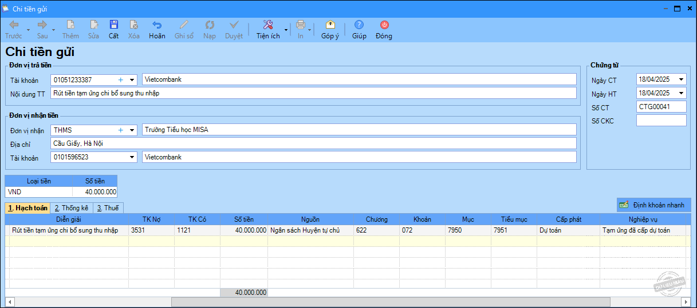Click the horizontal scrollbar left arrow
Image resolution: width=697 pixels, height=308 pixels.
point(9,302)
